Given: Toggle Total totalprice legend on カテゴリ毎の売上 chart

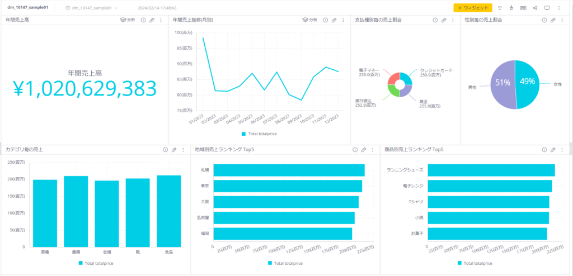Looking at the screenshot, I should [x=96, y=263].
